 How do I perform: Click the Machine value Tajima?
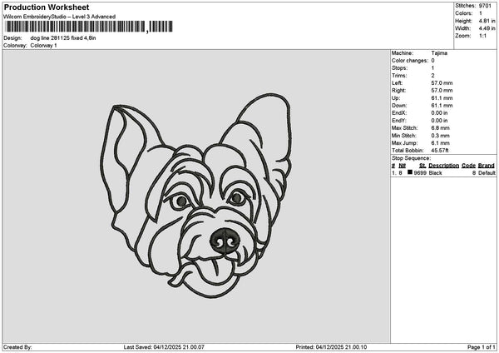[x=439, y=53]
